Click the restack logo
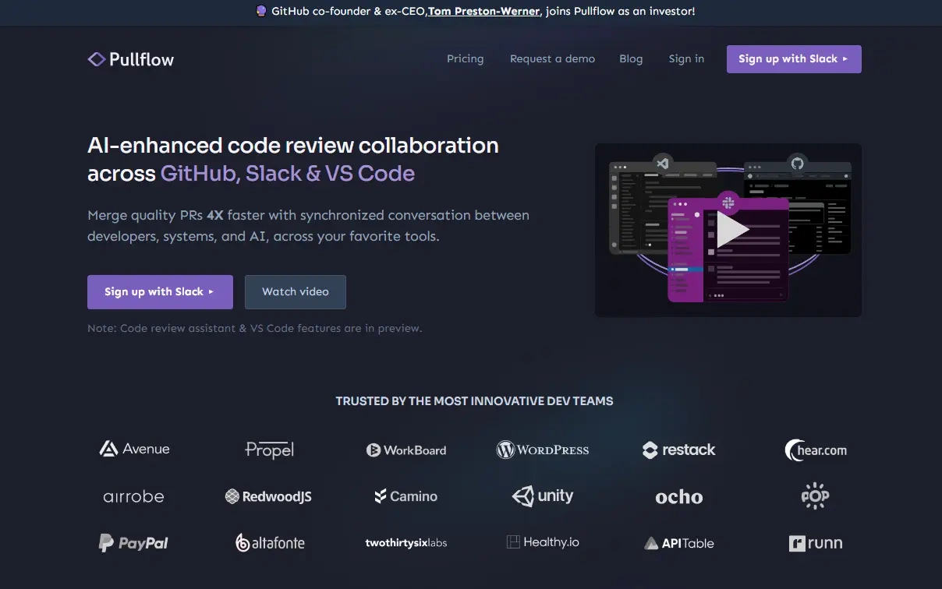The width and height of the screenshot is (942, 589). [x=678, y=450]
